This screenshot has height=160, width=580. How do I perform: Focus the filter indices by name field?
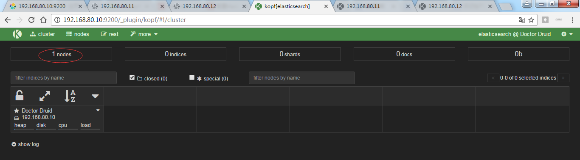click(64, 78)
